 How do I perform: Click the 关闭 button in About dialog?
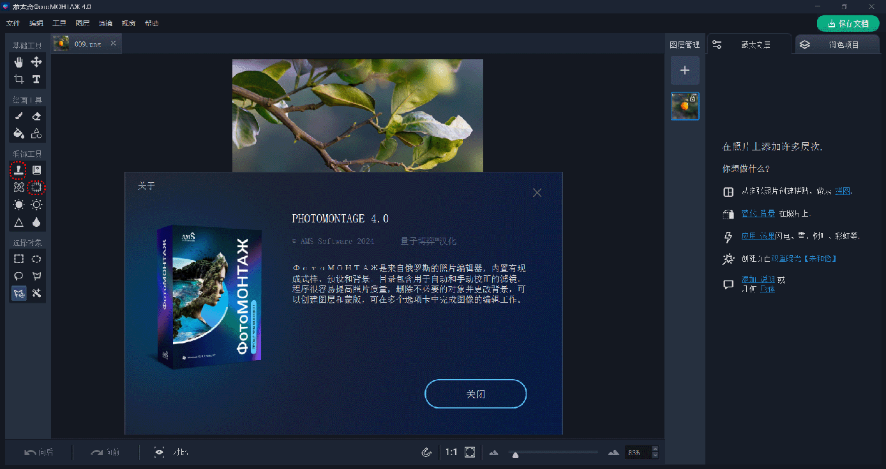476,394
